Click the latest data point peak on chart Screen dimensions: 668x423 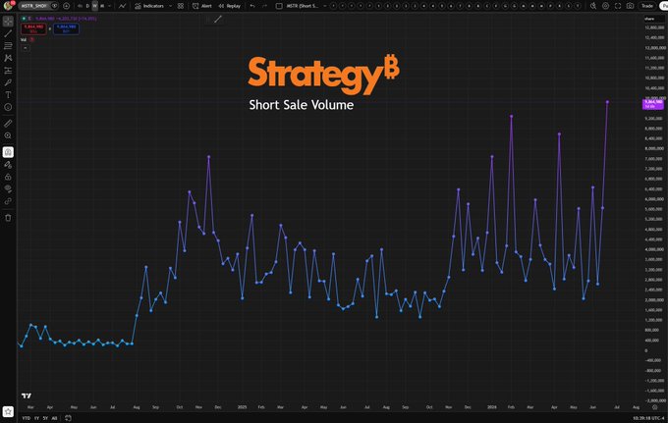point(607,102)
